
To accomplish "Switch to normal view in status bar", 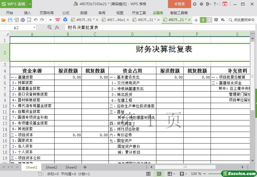I will [x=148, y=174].
